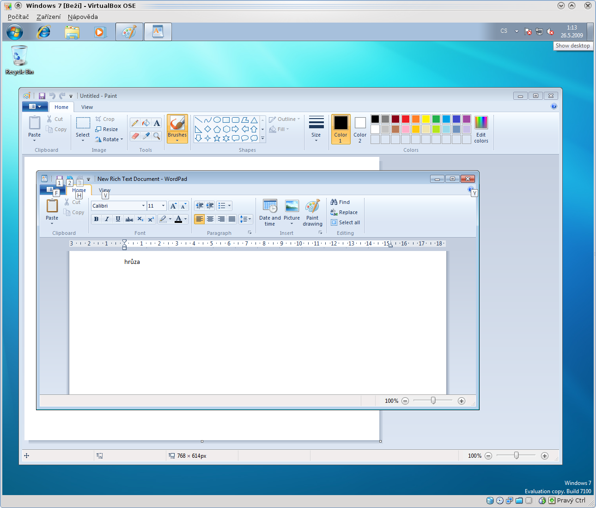The width and height of the screenshot is (596, 508).
Task: Open the Calibri font family dropdown
Action: tap(143, 206)
